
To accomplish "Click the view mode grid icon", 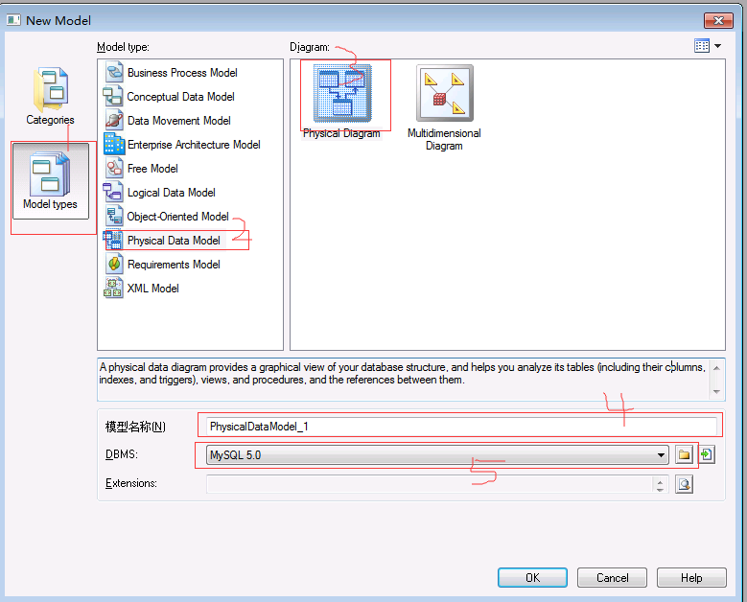I will [702, 46].
